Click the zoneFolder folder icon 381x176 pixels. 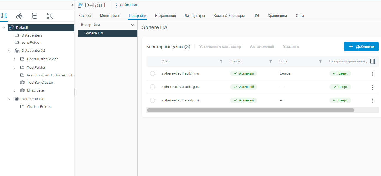point(17,43)
